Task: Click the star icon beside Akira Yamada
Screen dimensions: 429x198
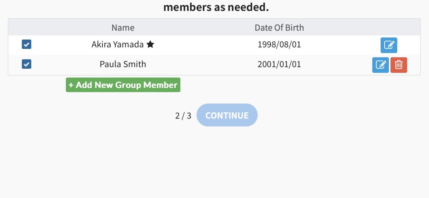Action: [150, 44]
